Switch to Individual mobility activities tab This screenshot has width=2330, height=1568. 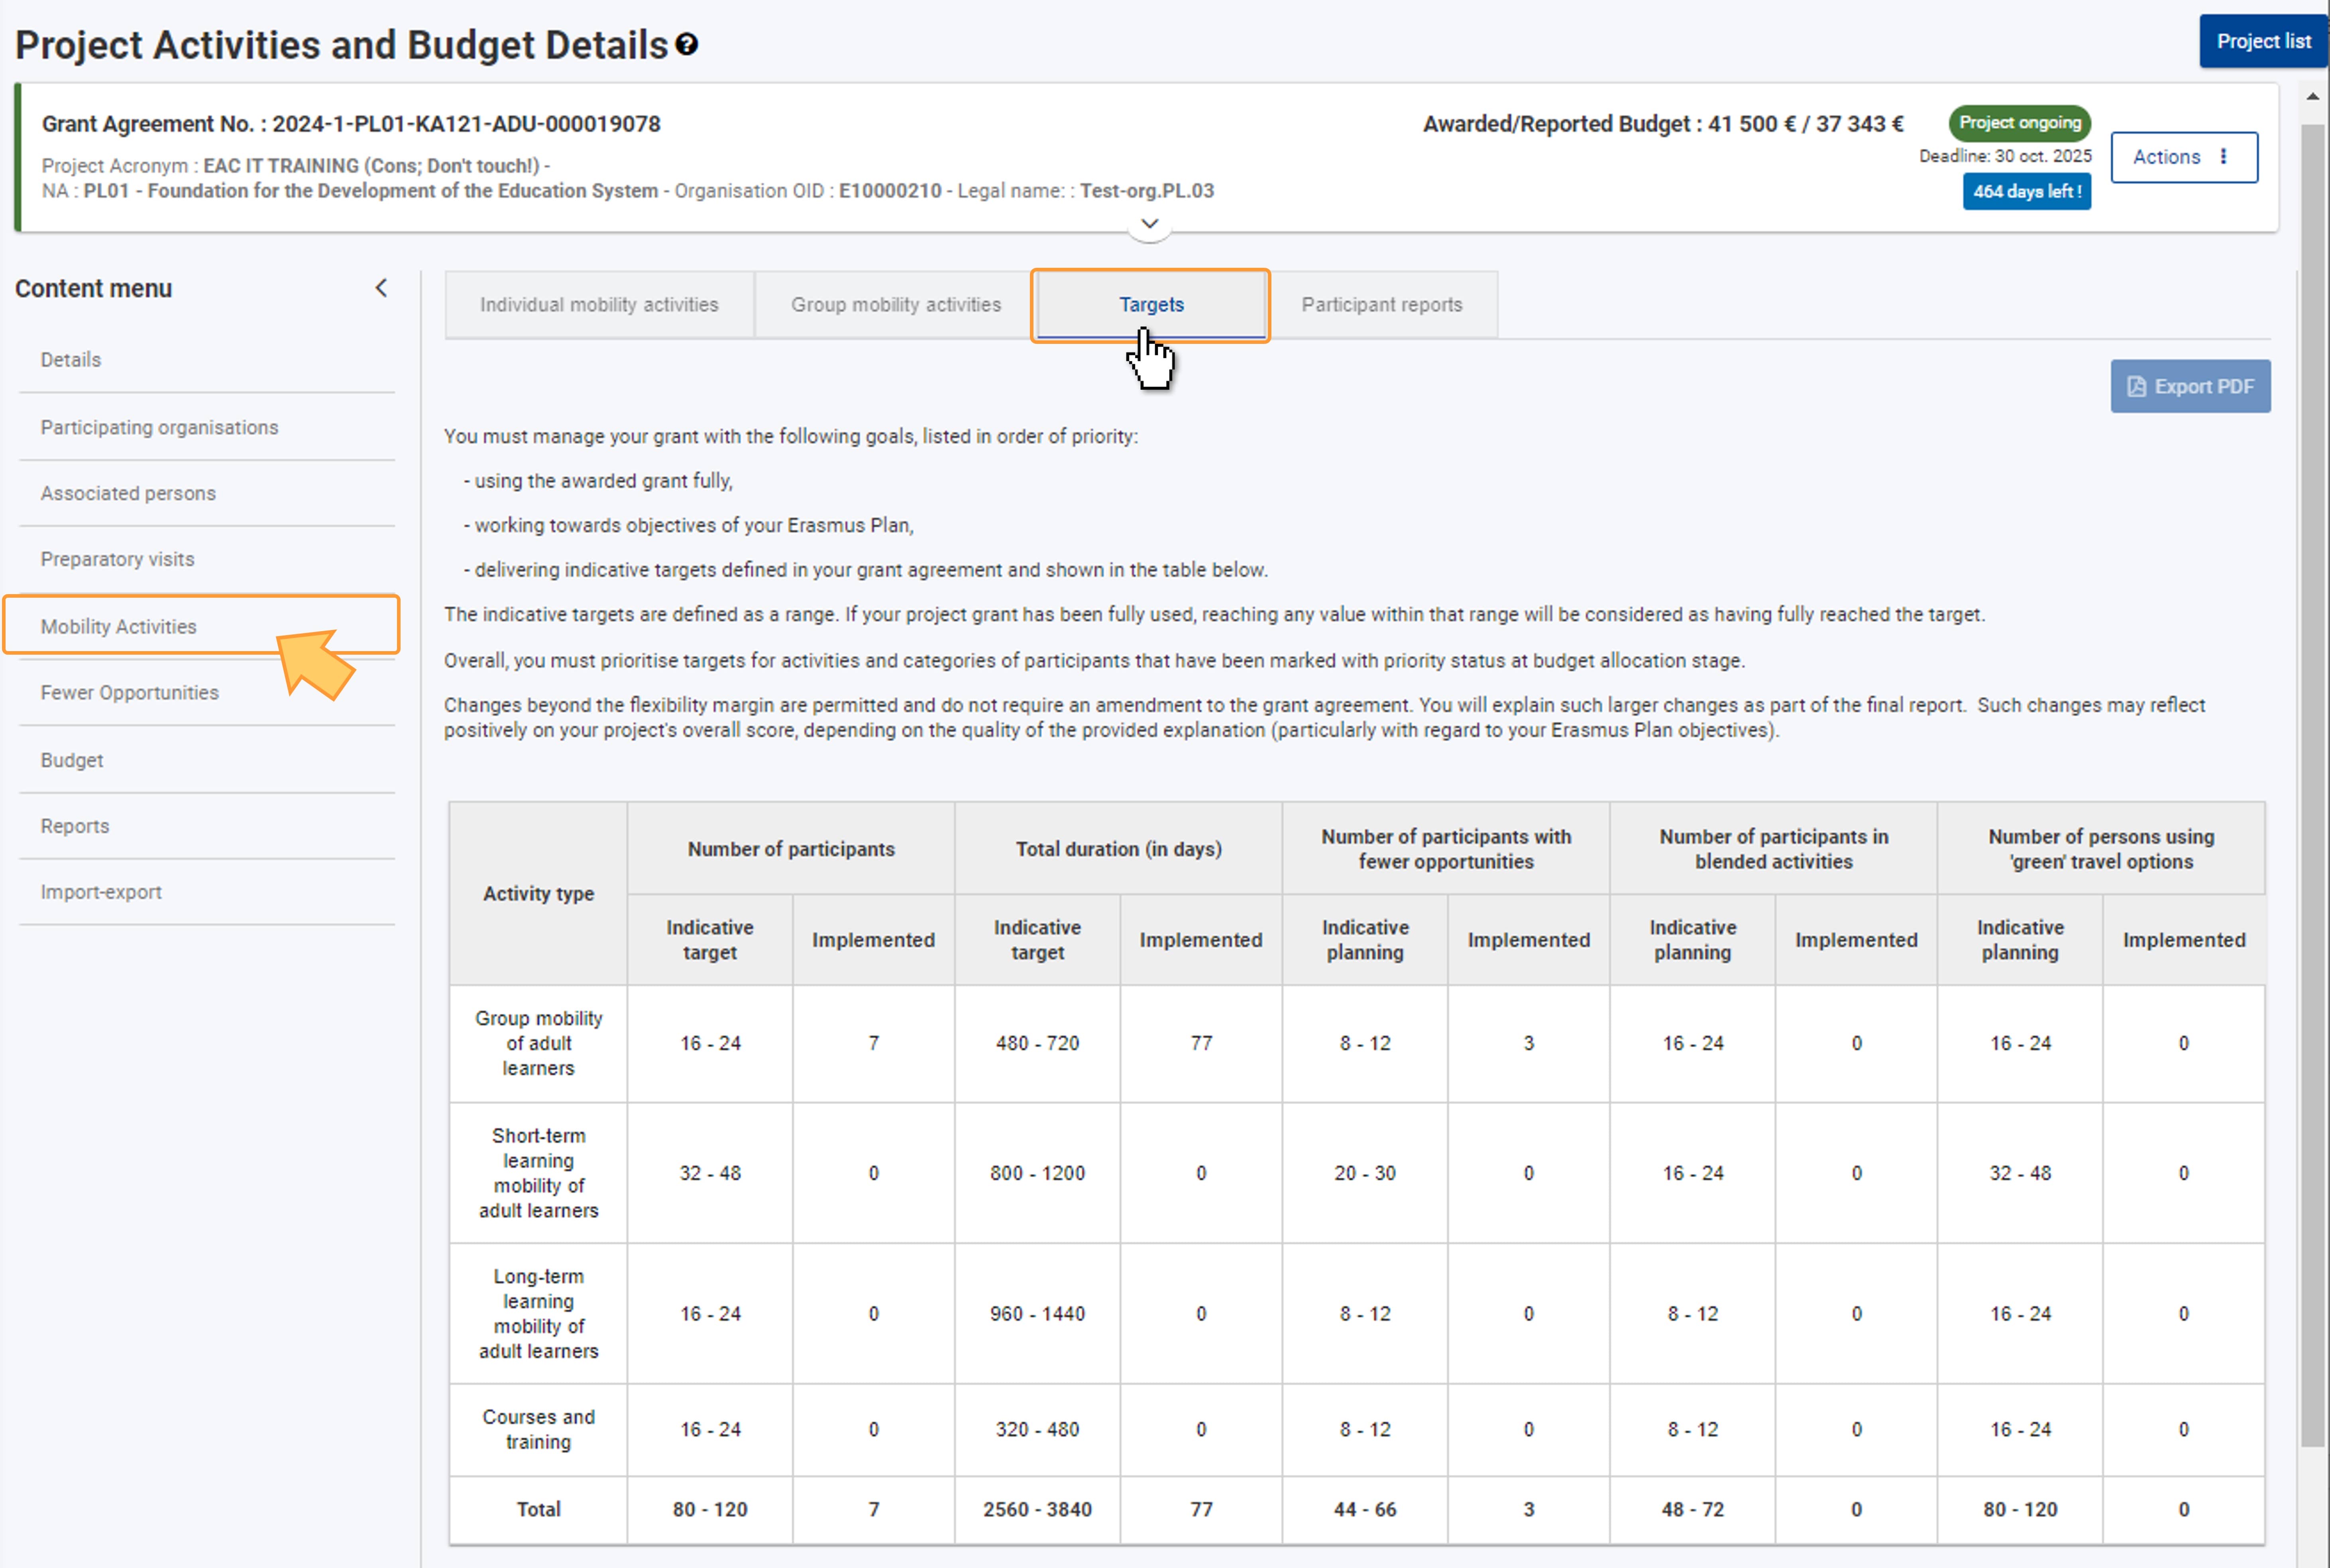(x=599, y=304)
